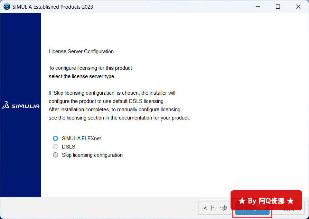Screen dimensions: 309x219
Task: Go back with the 上一步 button
Action: pos(215,208)
